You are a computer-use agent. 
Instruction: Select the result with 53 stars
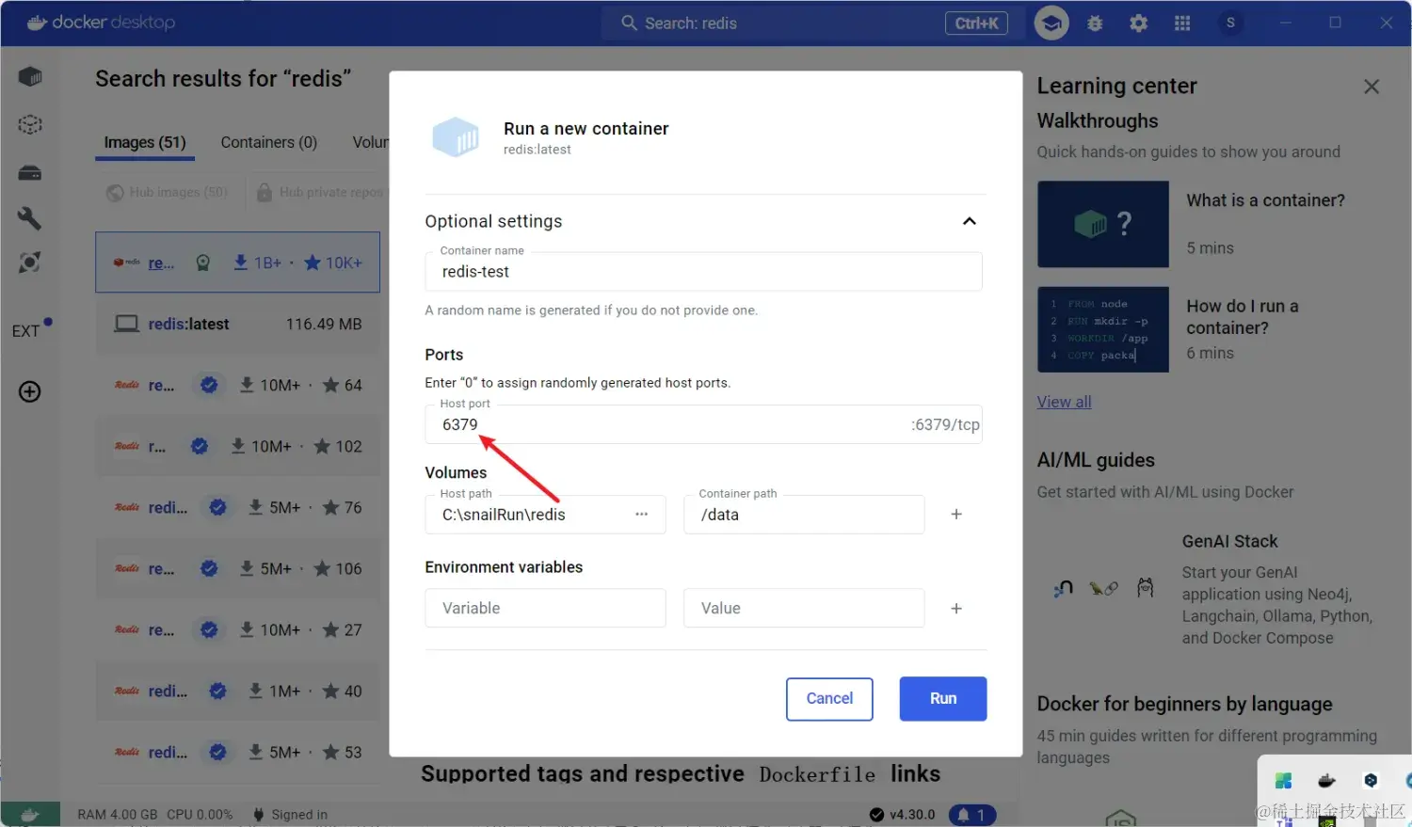coord(237,752)
